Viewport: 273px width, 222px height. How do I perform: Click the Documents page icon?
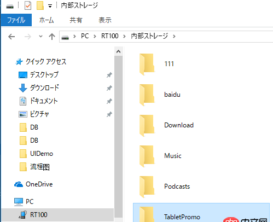click(23, 101)
